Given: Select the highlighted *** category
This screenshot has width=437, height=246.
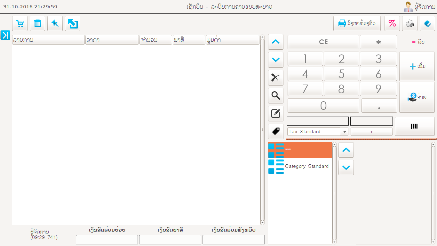Looking at the screenshot, I should [300, 150].
